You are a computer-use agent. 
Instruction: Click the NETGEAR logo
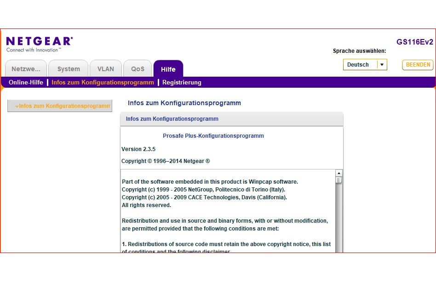coord(39,44)
